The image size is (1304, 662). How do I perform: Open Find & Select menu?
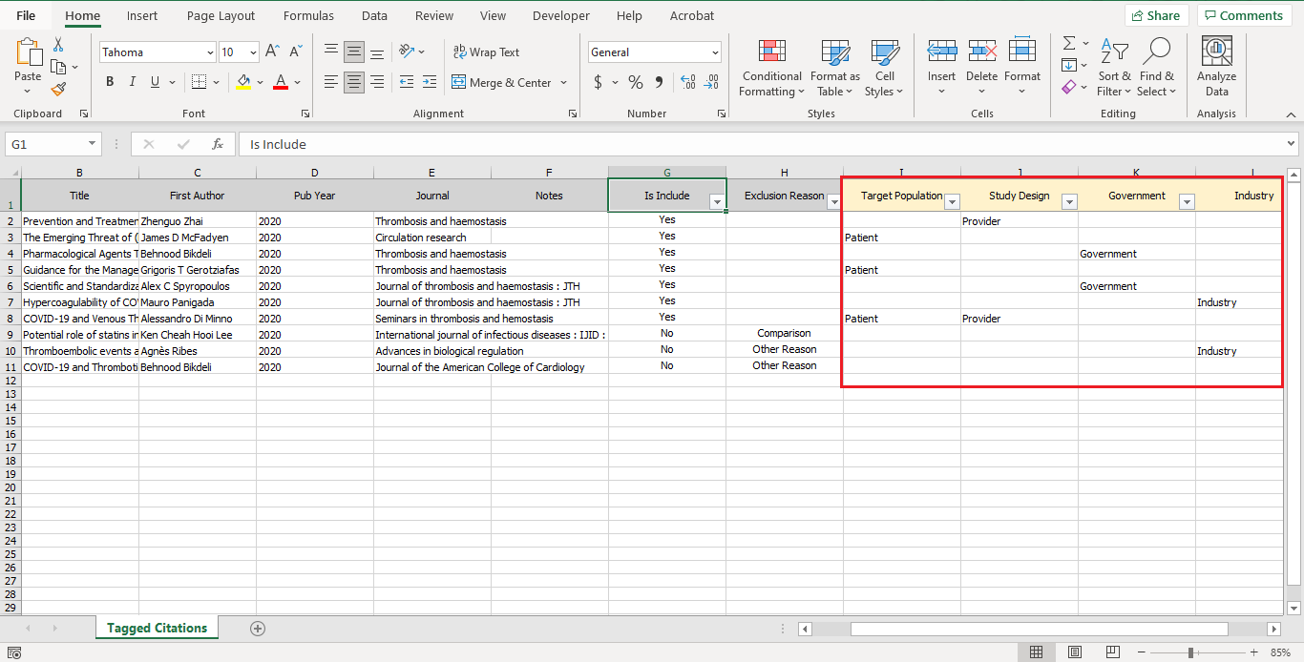pos(1157,68)
